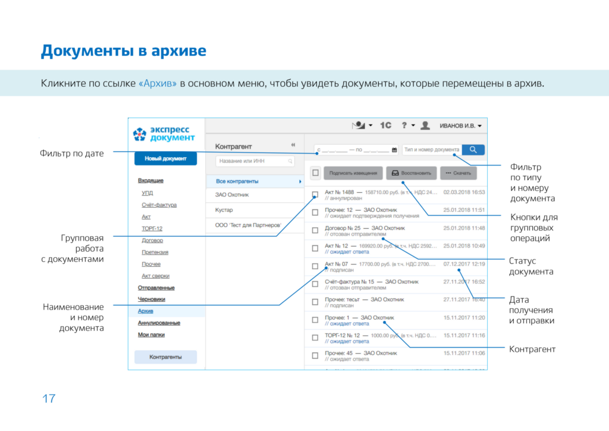
Task: Toggle the select-all documents checkbox
Action: pyautogui.click(x=315, y=173)
